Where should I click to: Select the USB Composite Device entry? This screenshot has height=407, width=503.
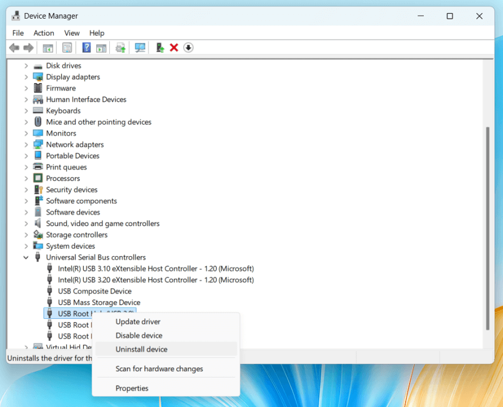coord(94,291)
